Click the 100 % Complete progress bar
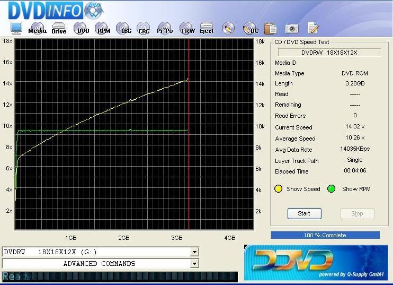The height and width of the screenshot is (285, 393). pyautogui.click(x=325, y=235)
